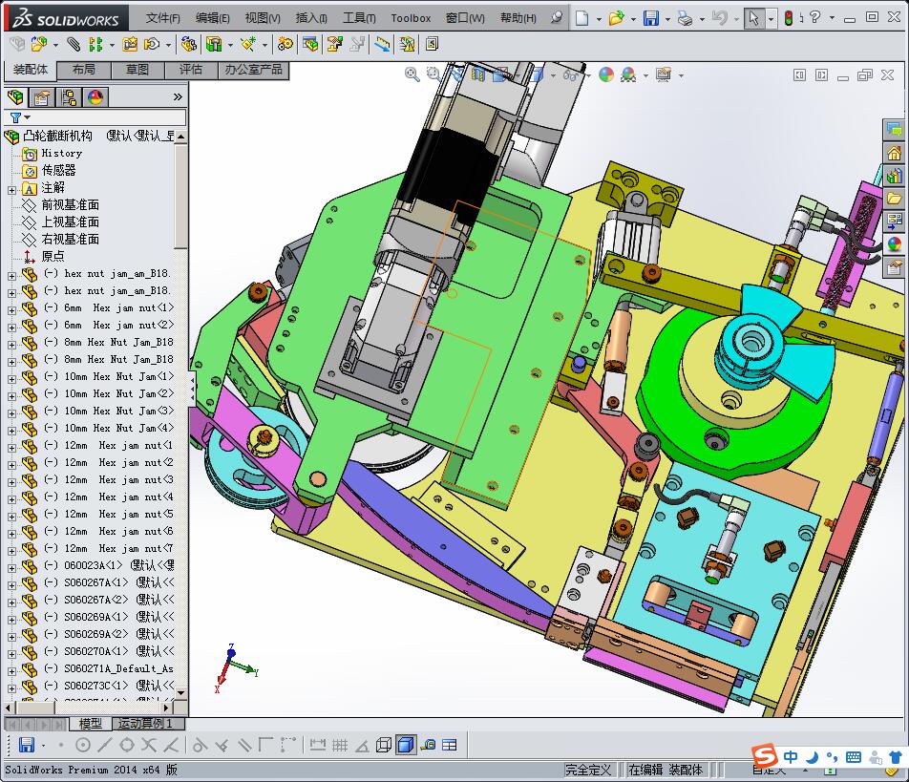Click the Zoom to Area icon

click(x=433, y=74)
